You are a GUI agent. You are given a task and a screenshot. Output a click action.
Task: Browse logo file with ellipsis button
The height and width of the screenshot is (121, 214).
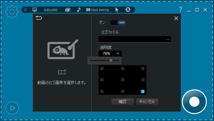click(x=168, y=39)
